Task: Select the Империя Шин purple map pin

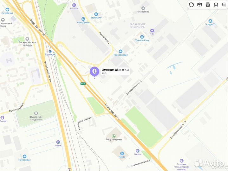Action: 94,72
